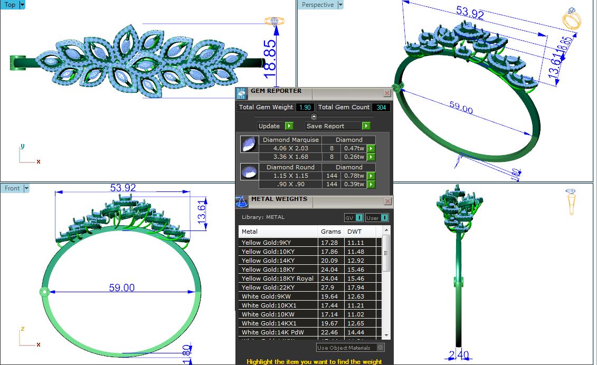Open the Perspective viewport dropdown arrow
The width and height of the screenshot is (597, 365).
click(x=340, y=5)
